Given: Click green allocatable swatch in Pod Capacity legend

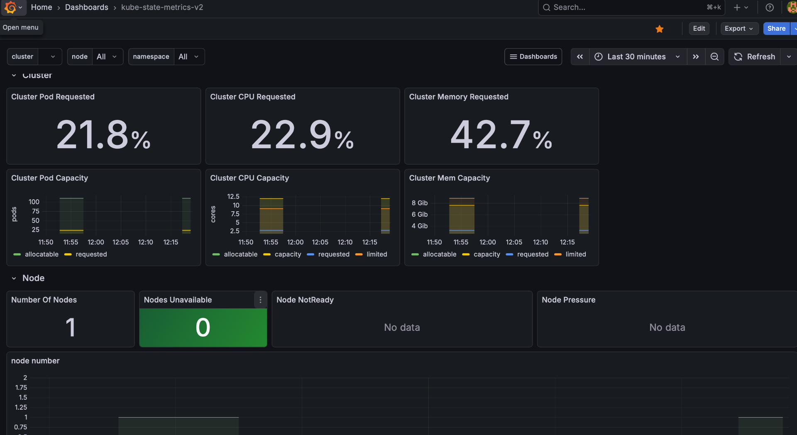Looking at the screenshot, I should [17, 254].
